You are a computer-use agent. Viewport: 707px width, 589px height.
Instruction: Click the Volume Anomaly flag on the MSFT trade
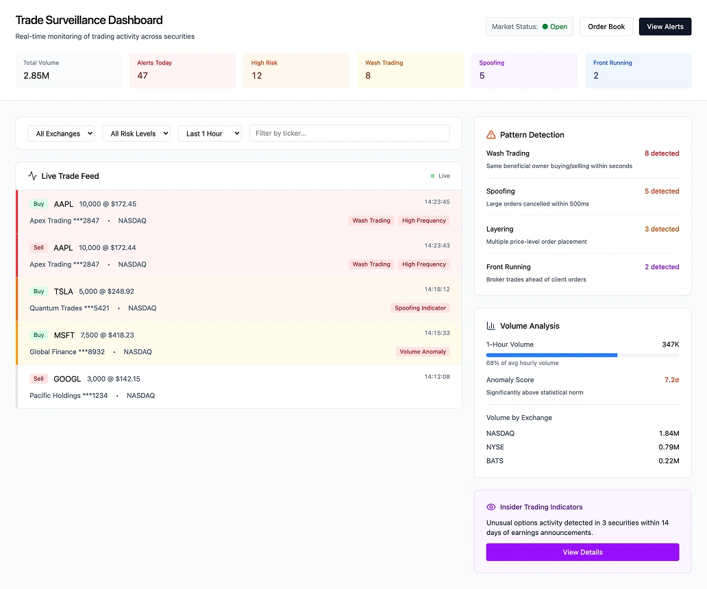[423, 351]
